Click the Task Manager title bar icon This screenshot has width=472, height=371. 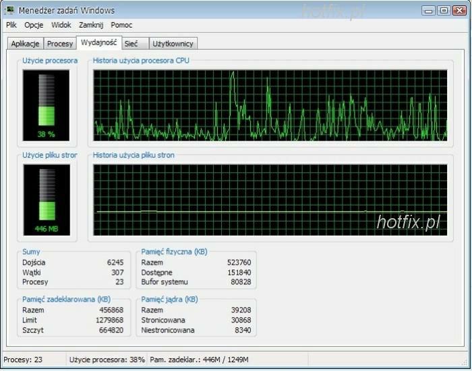9,10
